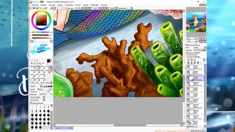235x132 pixels.
Task: Click the canvas horizontal scrollbar
Action: [x=130, y=125]
